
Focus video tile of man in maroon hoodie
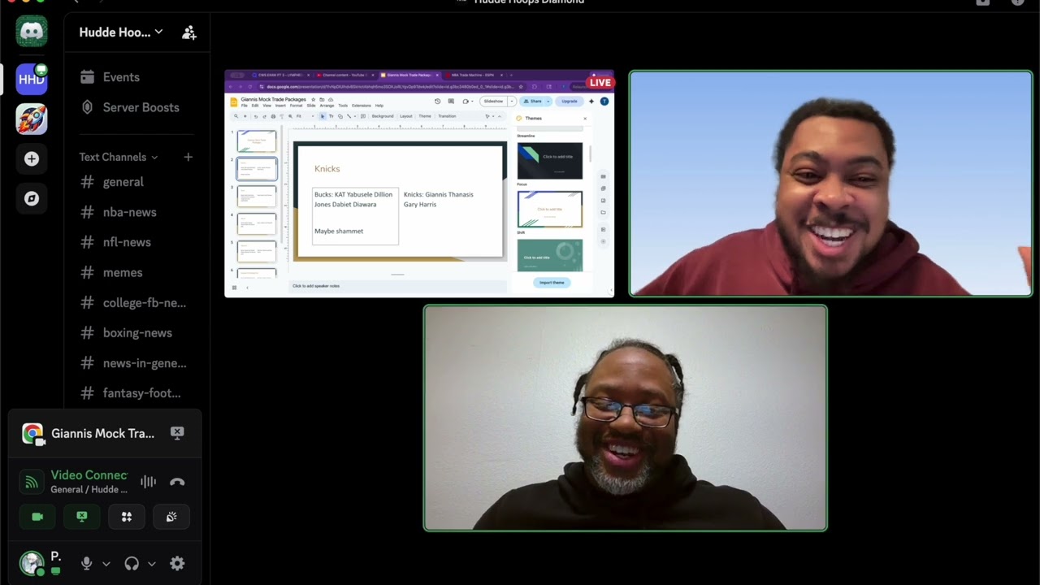[830, 184]
